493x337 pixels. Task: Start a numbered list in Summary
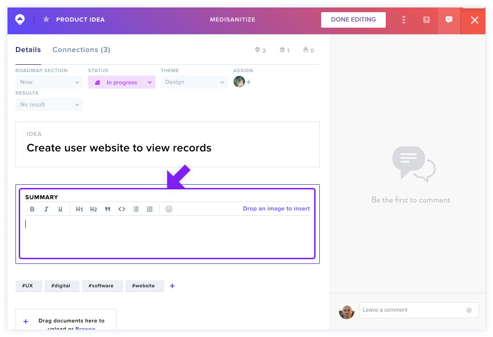(x=150, y=209)
